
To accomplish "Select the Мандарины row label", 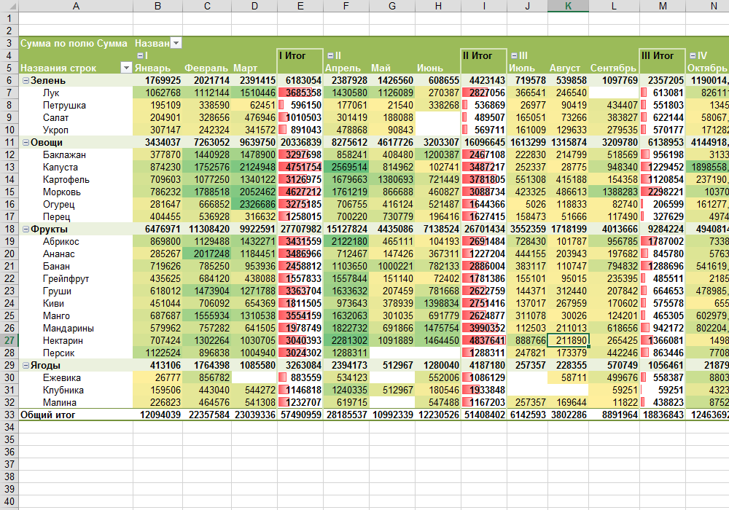I will click(x=76, y=328).
